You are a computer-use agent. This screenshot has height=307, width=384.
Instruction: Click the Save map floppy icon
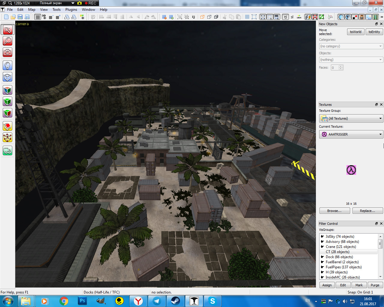pos(20,17)
